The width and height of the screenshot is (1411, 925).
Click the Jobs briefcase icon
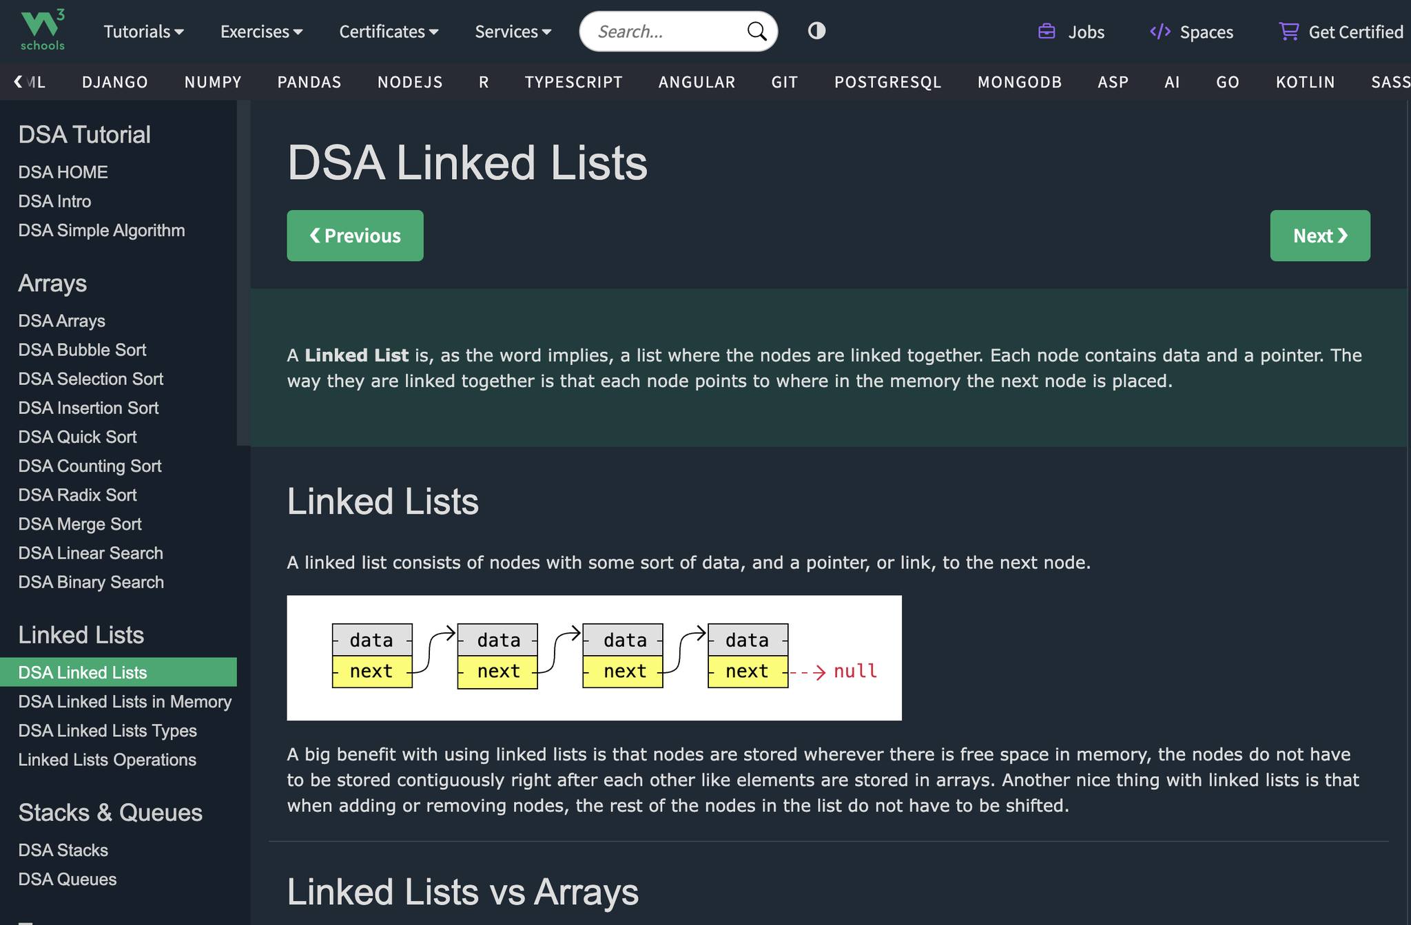[1047, 32]
